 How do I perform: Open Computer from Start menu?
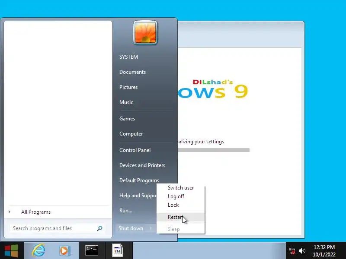tap(131, 134)
